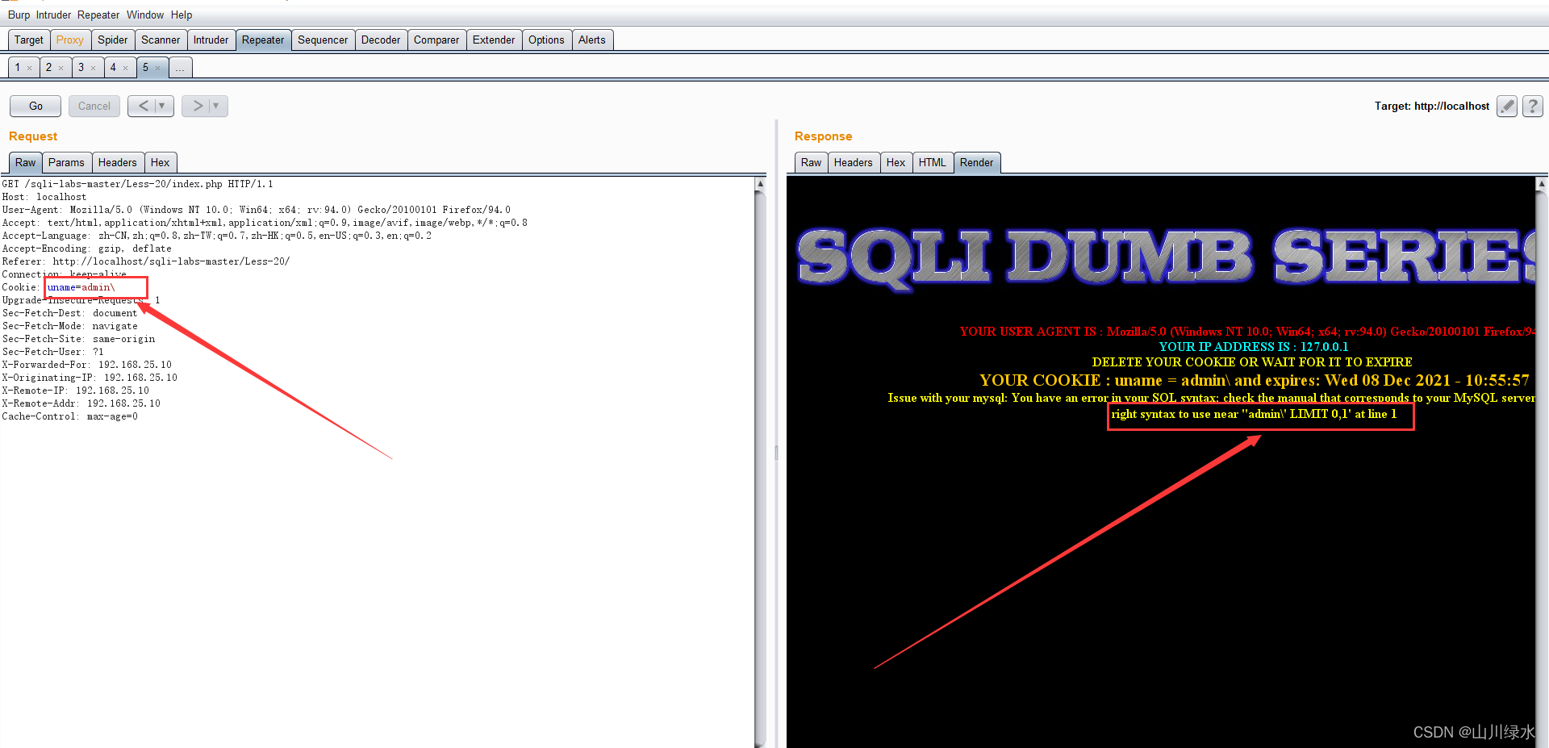Click the Target: http://localhost label
The width and height of the screenshot is (1549, 748).
point(1432,106)
